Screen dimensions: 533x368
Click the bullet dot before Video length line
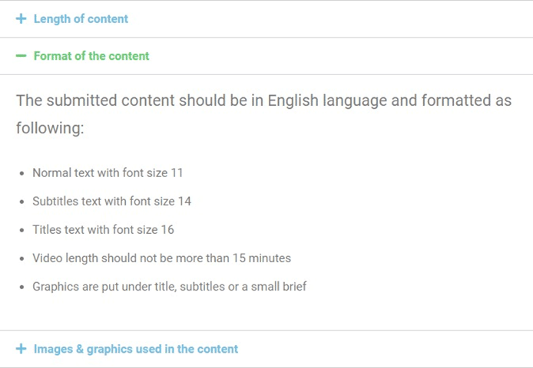[22, 258]
